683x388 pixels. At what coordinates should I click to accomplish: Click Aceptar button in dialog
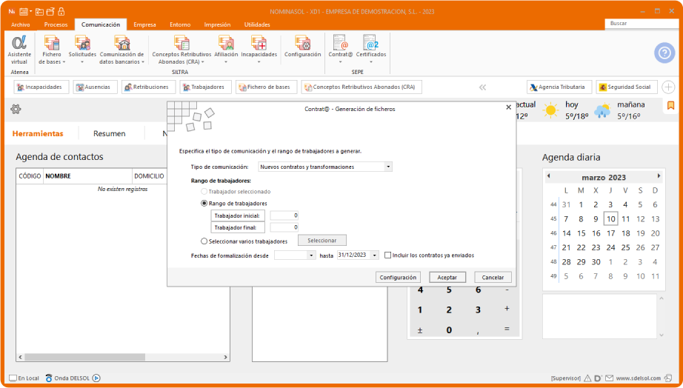(447, 278)
